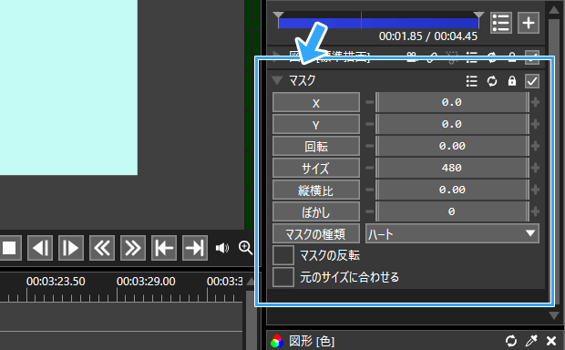Reset the マスク effect settings
This screenshot has width=565, height=350.
(492, 81)
